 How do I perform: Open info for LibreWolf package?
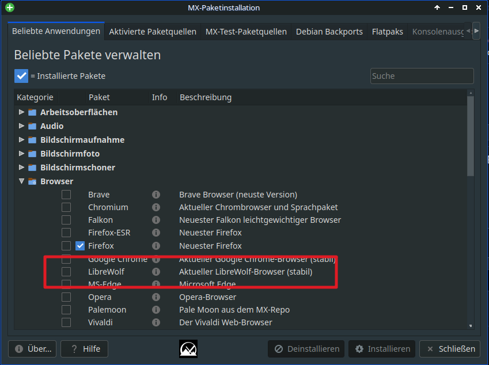156,272
